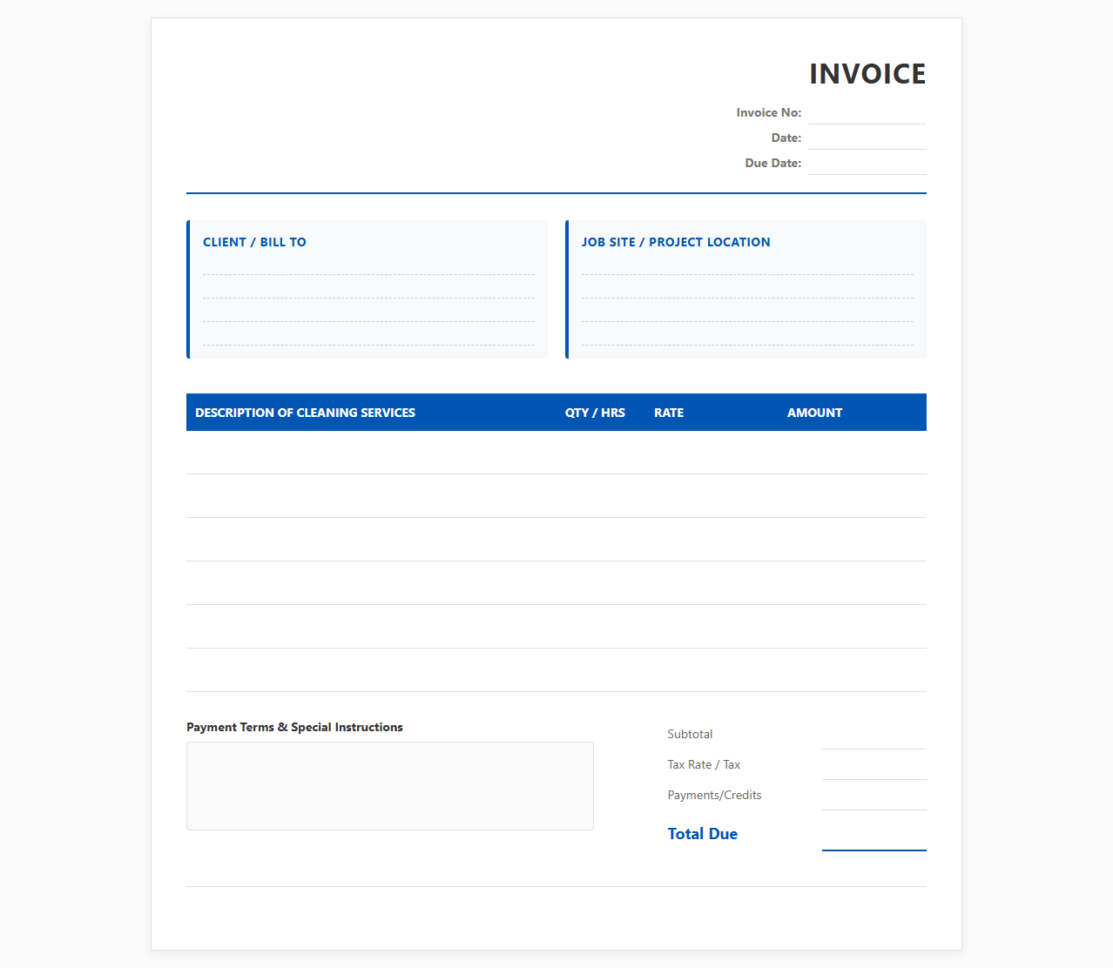The image size is (1113, 968).
Task: Click the Due Date: label
Action: (772, 164)
